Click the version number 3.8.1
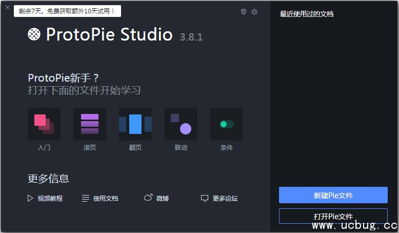The image size is (399, 233). [x=191, y=37]
